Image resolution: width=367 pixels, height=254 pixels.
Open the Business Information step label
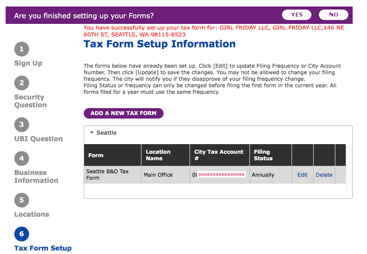(36, 176)
